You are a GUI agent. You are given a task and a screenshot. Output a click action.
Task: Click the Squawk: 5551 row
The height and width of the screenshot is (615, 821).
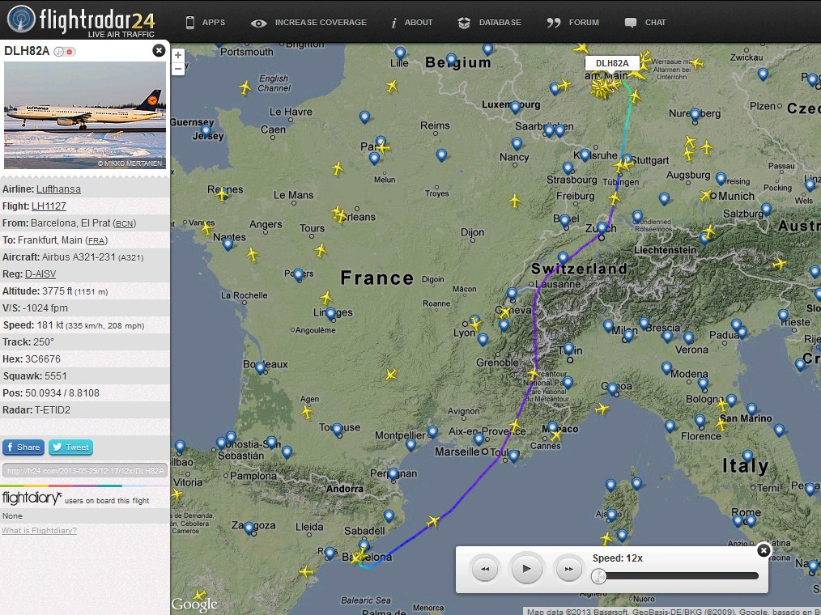tap(85, 375)
